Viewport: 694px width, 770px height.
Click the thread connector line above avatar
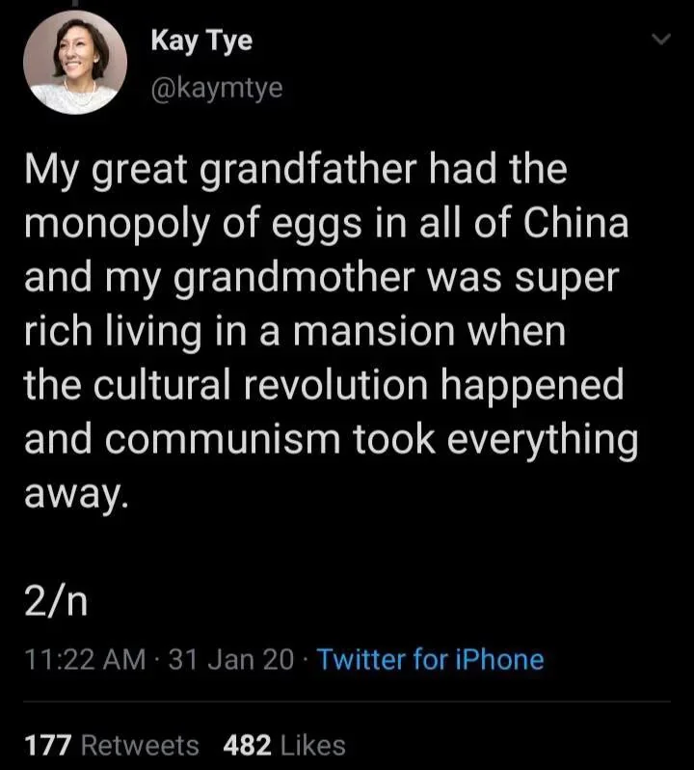pos(75,4)
